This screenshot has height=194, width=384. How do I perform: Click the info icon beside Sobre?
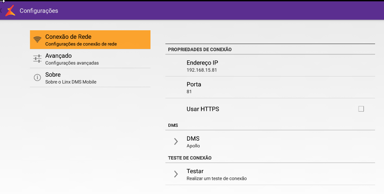point(37,77)
